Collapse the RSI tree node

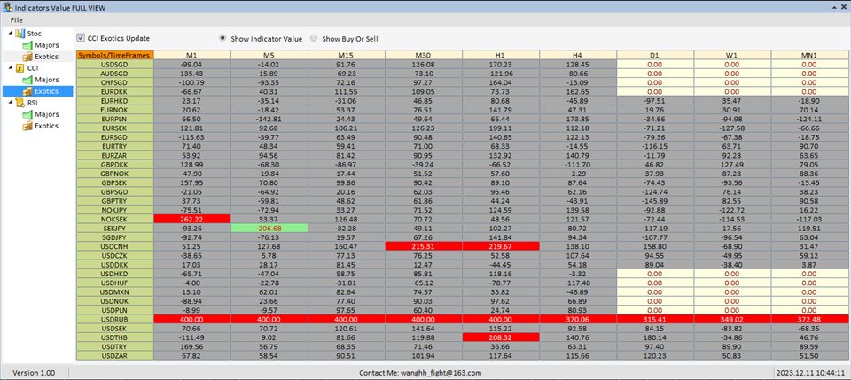tap(11, 103)
